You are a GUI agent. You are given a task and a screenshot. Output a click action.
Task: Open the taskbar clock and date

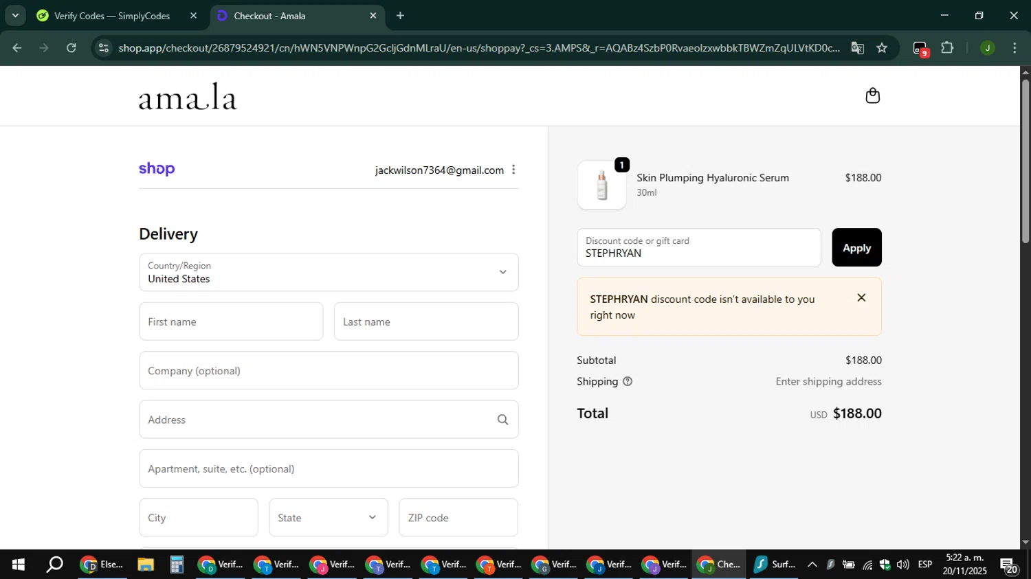click(964, 565)
